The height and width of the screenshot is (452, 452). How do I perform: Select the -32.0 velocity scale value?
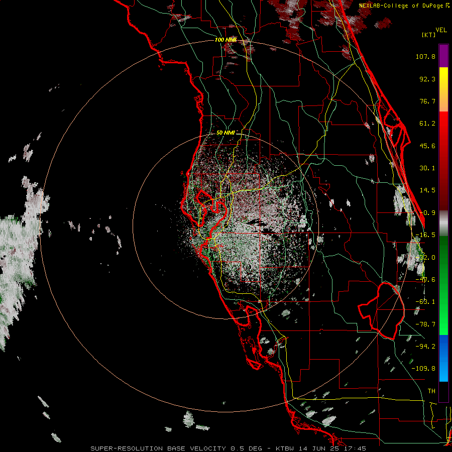(425, 258)
